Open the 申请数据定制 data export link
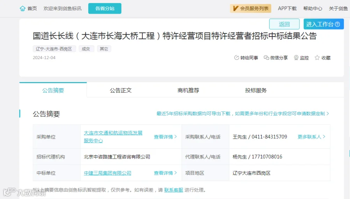The width and height of the screenshot is (350, 199). point(242,113)
